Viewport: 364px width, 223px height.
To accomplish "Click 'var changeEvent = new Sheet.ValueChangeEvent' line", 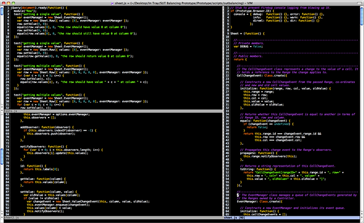I will pos(88,202).
